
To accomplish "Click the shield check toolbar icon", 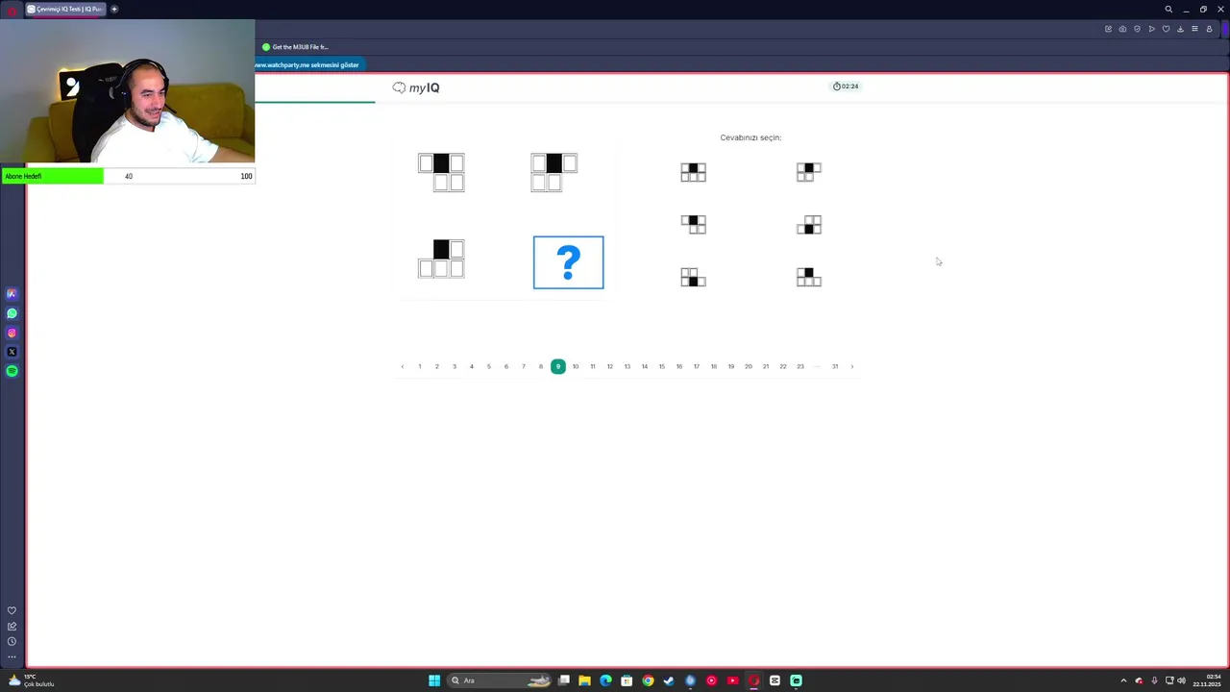I will coord(1137,29).
